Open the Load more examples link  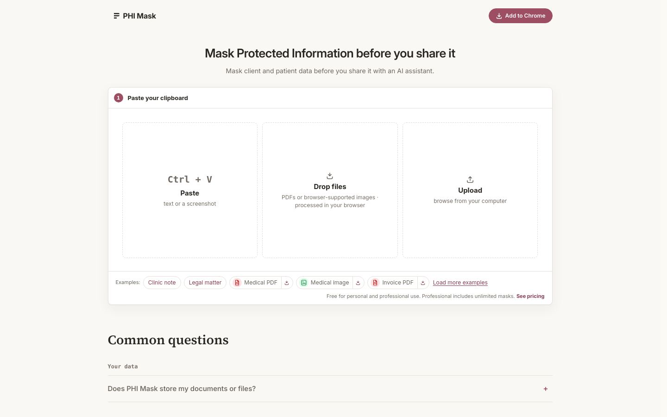click(x=460, y=283)
